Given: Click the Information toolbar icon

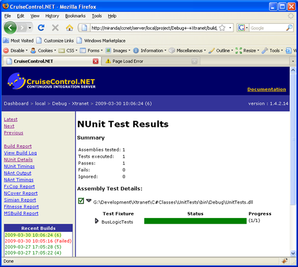Looking at the screenshot, I should tap(136, 51).
